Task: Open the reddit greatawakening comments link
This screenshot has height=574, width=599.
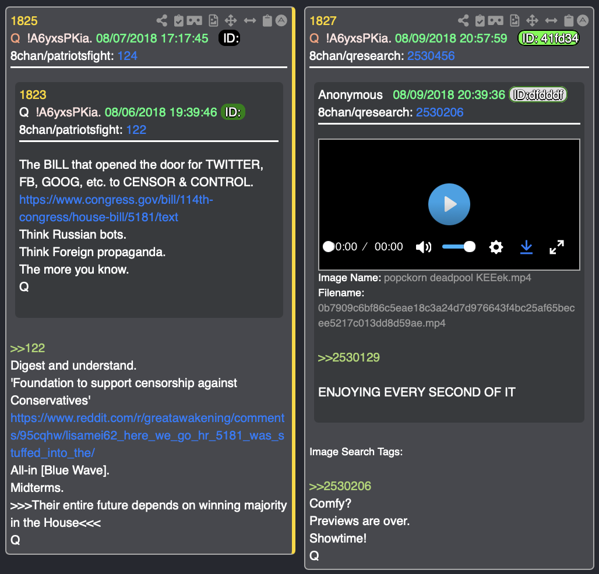Action: [x=147, y=435]
